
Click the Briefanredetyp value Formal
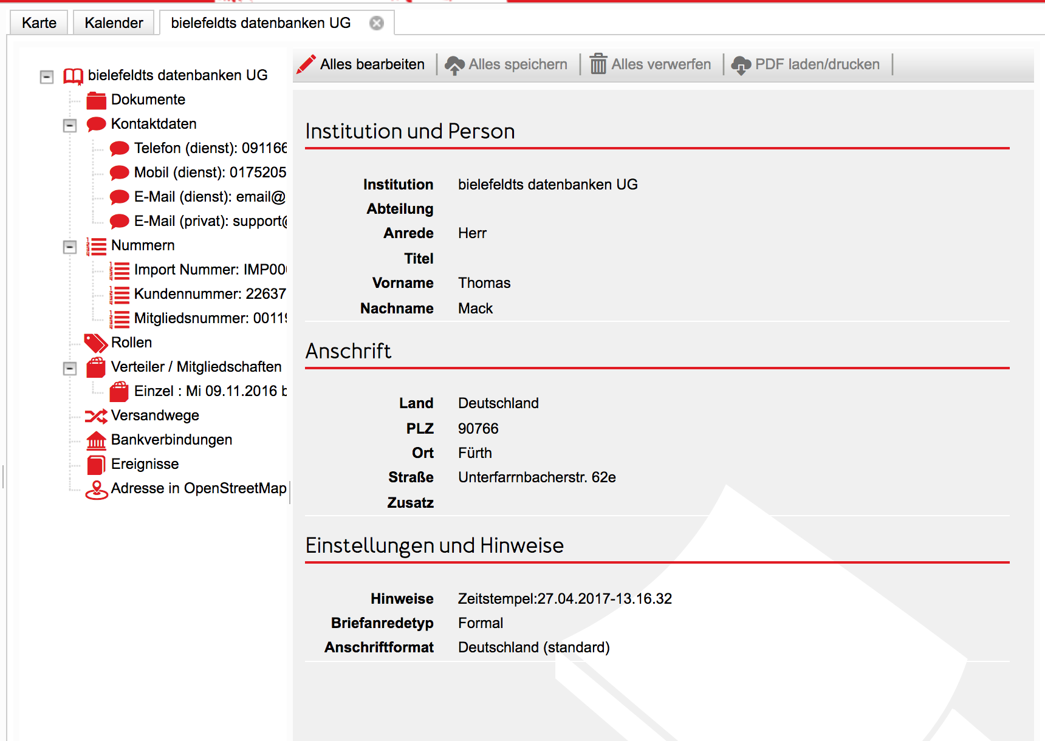point(481,623)
